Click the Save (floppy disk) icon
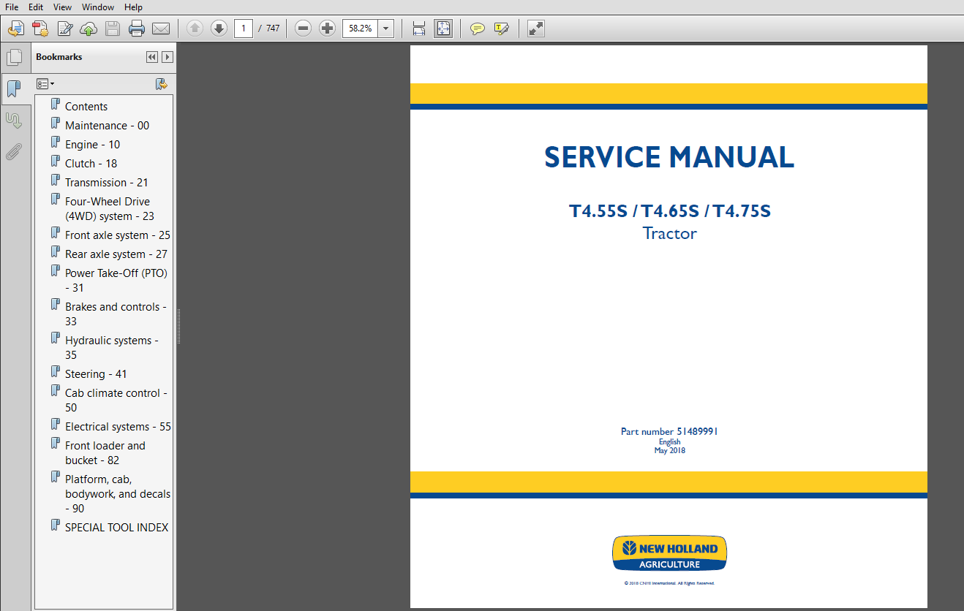This screenshot has width=964, height=611. click(113, 29)
